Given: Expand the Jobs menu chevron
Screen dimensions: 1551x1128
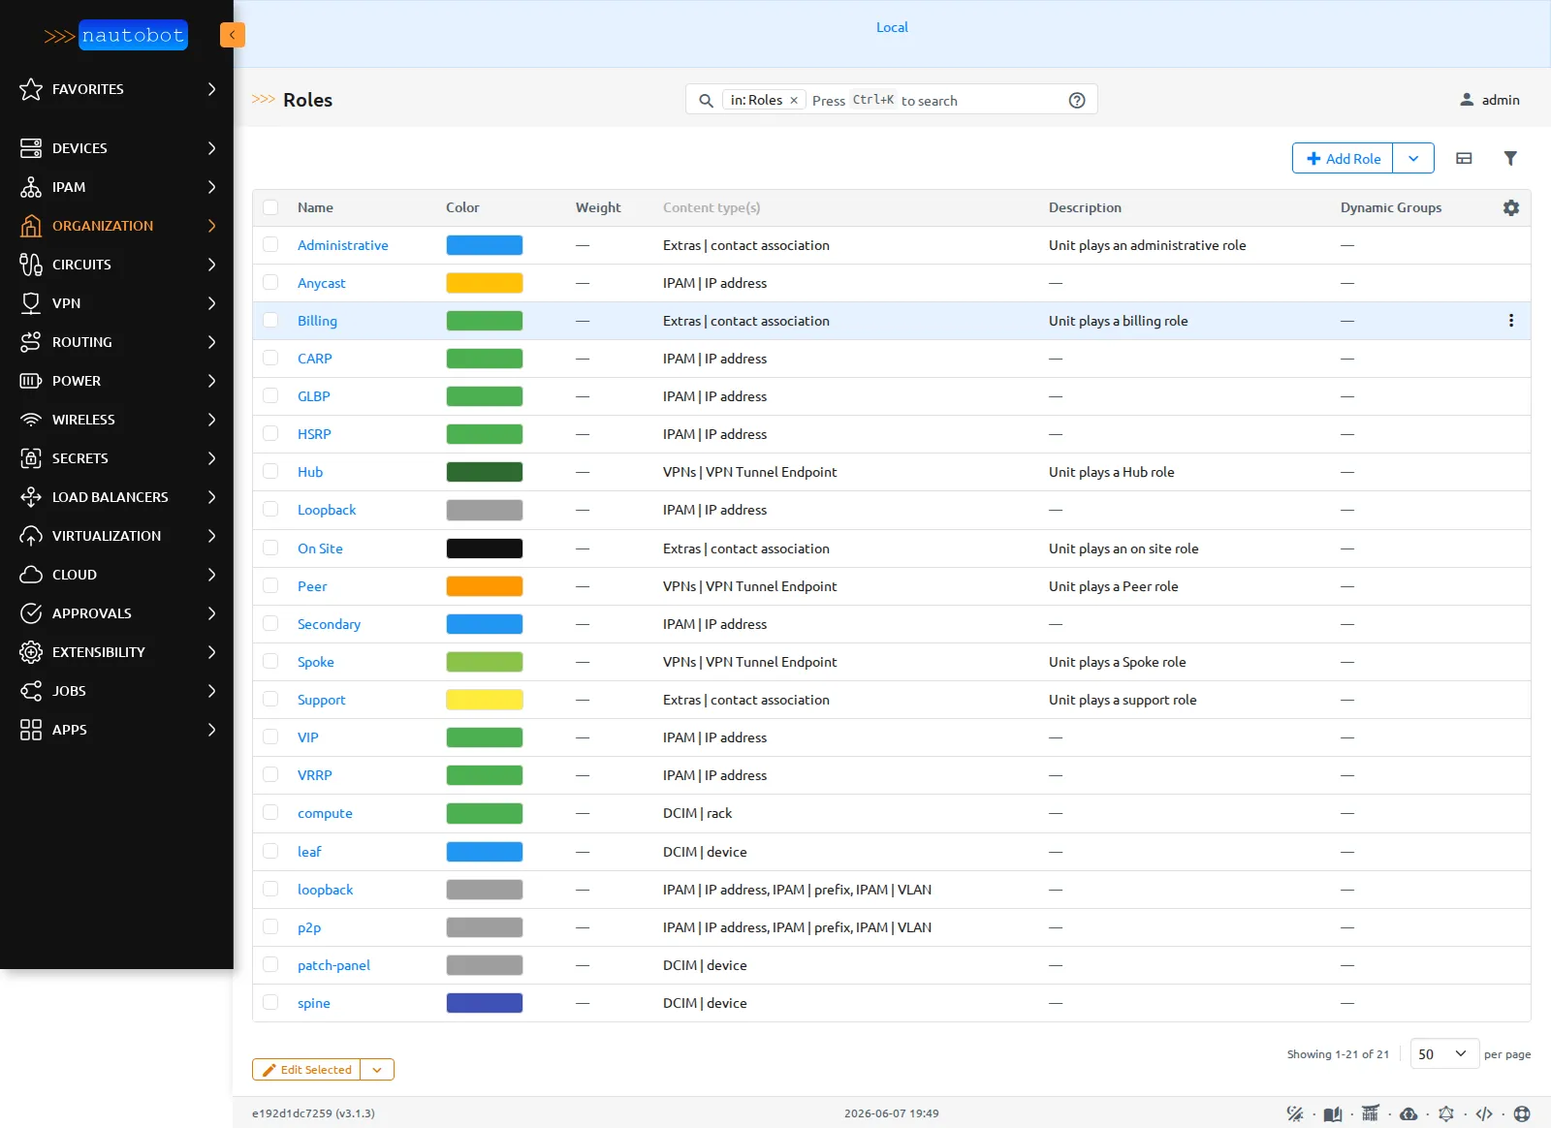Looking at the screenshot, I should coord(211,691).
